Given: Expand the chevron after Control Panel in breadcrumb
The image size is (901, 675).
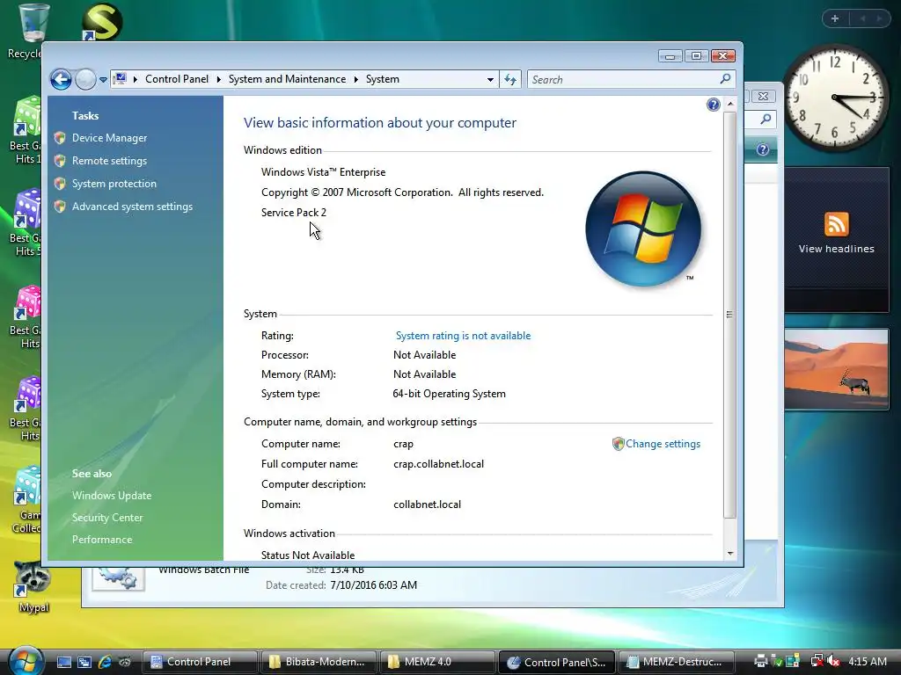Looking at the screenshot, I should [219, 79].
